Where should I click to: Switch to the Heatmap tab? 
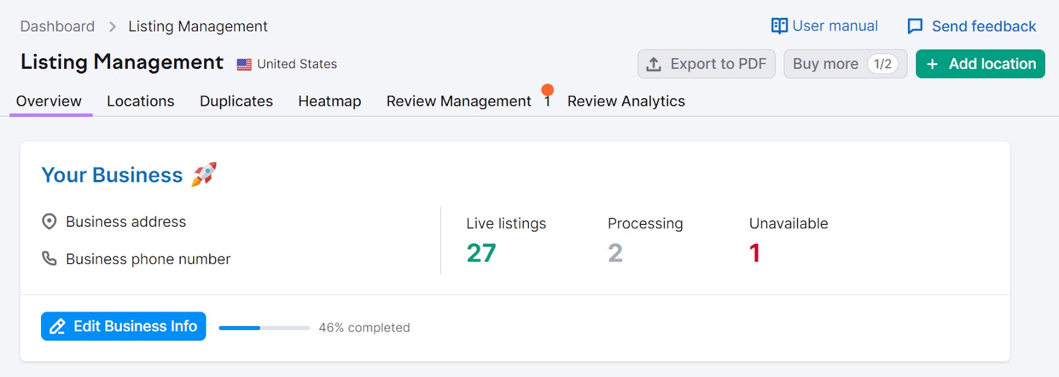point(330,101)
